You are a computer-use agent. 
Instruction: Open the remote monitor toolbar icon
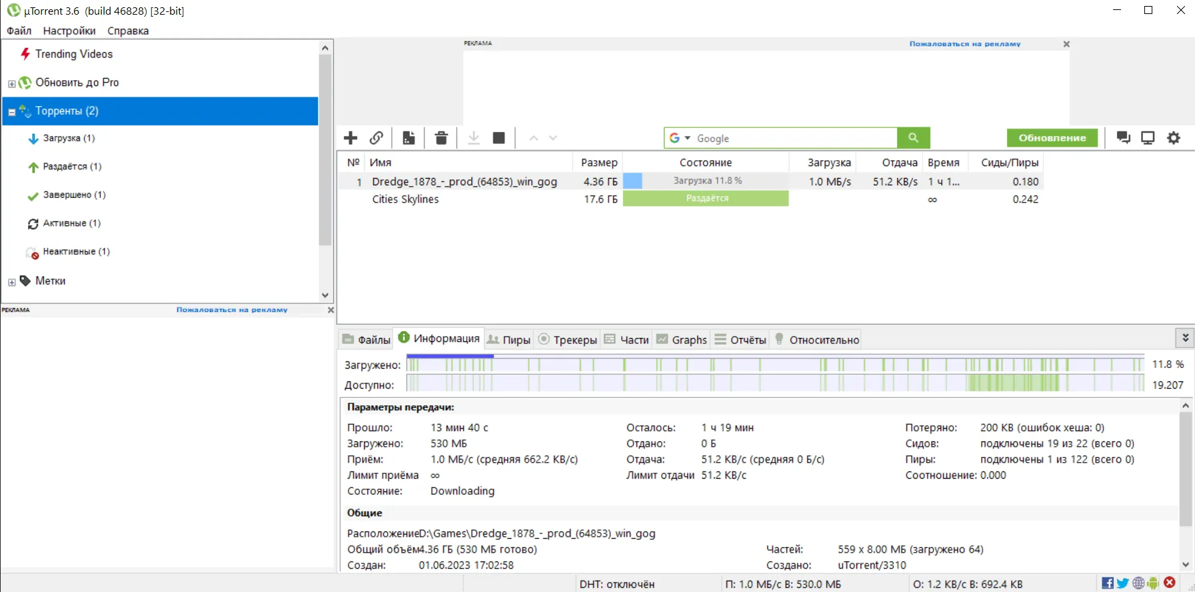coord(1148,138)
